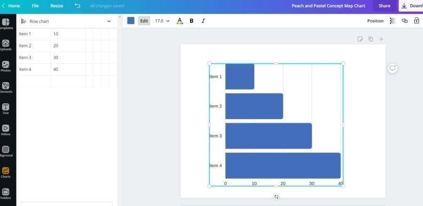Click the link icon in the toolbar
The height and width of the screenshot is (206, 423).
pos(405,21)
